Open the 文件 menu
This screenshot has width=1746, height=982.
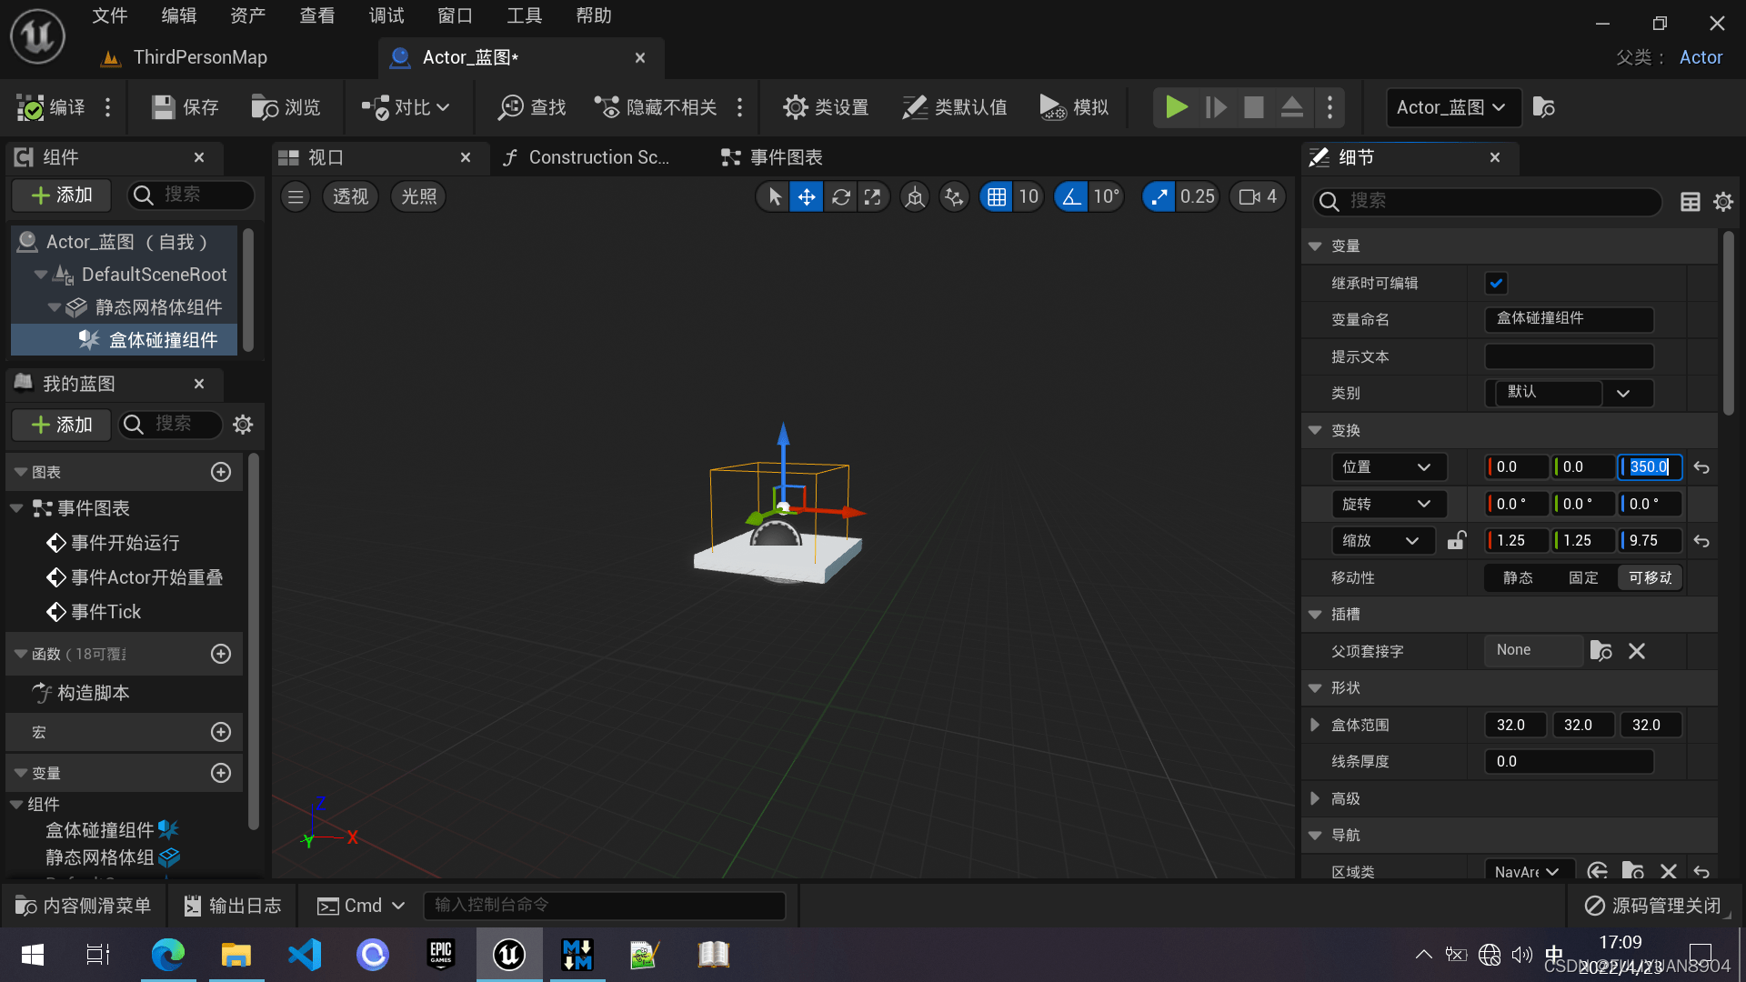110,15
